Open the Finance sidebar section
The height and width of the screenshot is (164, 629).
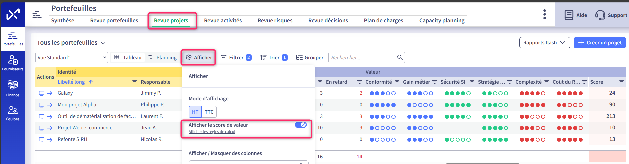click(13, 88)
